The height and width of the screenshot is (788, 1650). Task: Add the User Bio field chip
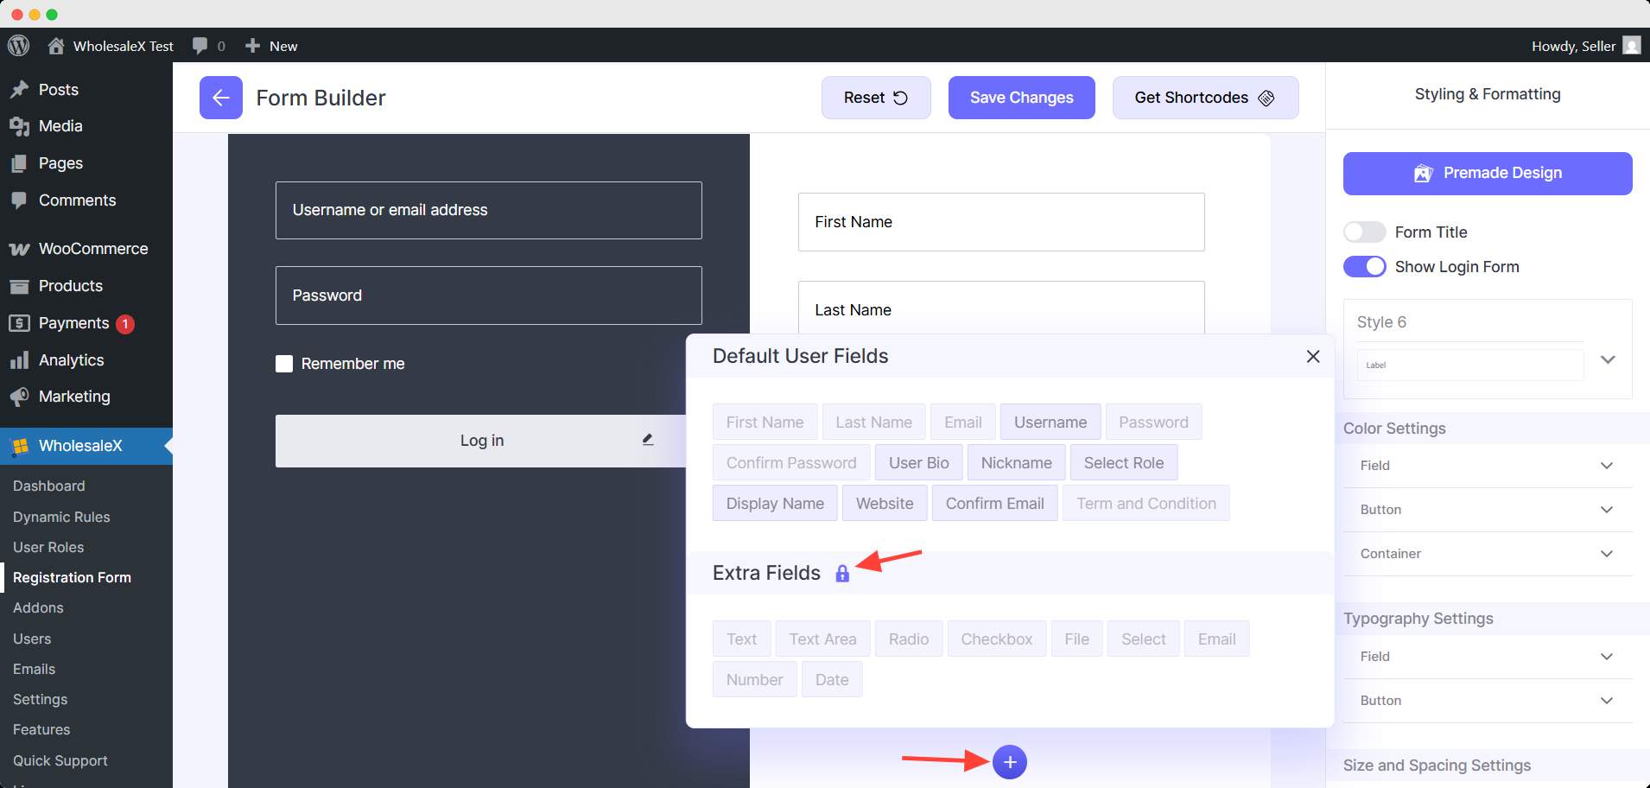919,462
